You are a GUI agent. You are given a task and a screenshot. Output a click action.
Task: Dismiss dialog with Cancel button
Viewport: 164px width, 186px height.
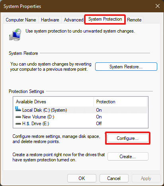click(114, 178)
